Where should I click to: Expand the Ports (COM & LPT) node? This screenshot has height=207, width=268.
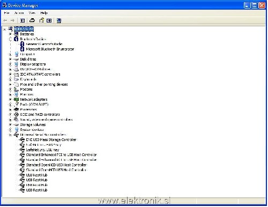pos(10,105)
